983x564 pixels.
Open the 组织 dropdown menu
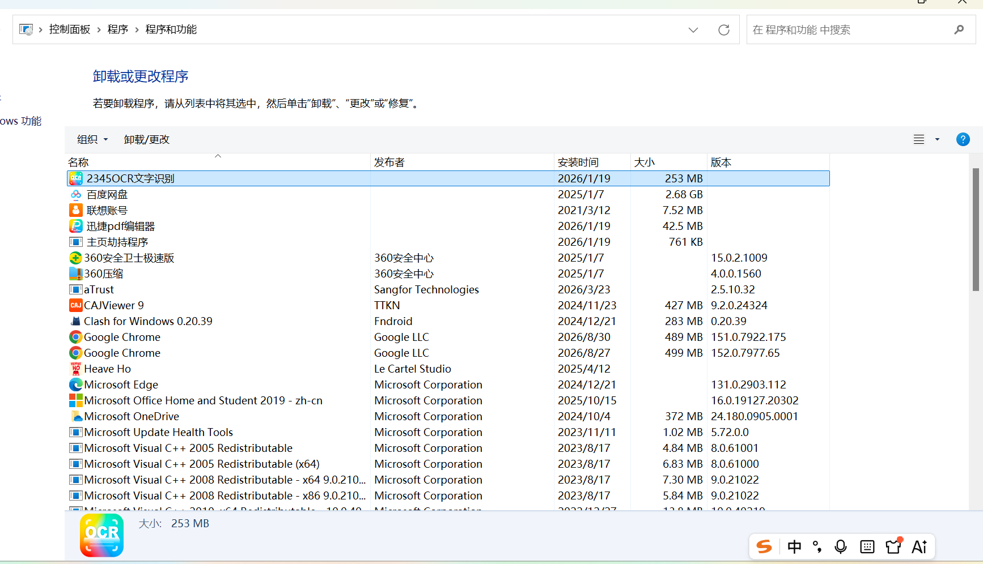[x=92, y=139]
